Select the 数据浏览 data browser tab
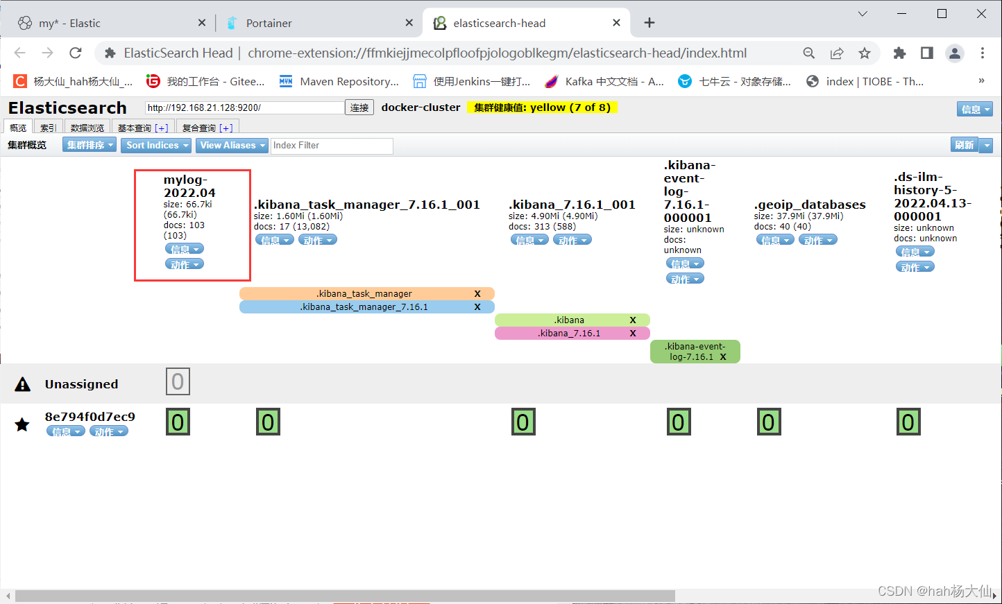 point(87,128)
